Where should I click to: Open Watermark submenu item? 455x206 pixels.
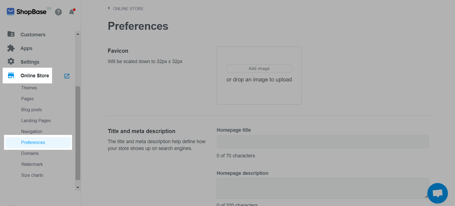(x=32, y=164)
